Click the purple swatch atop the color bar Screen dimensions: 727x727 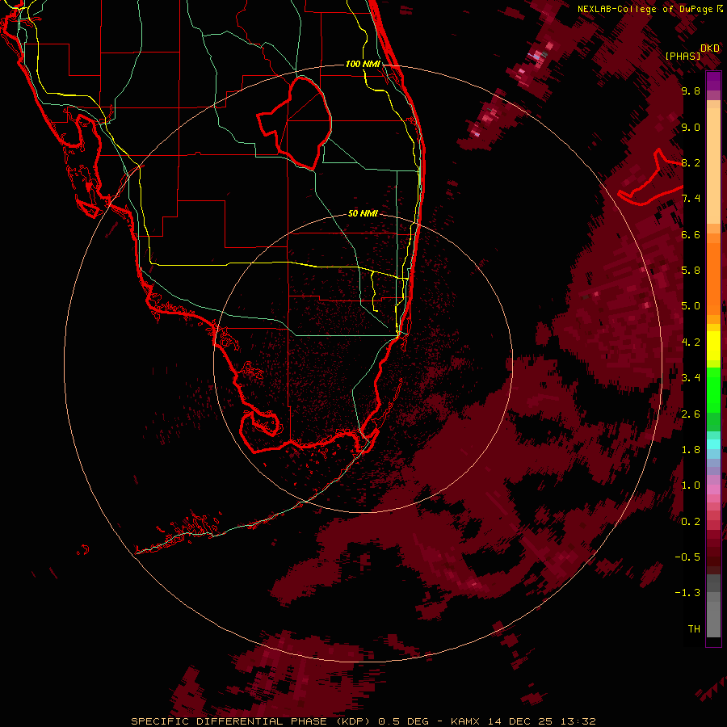[713, 81]
